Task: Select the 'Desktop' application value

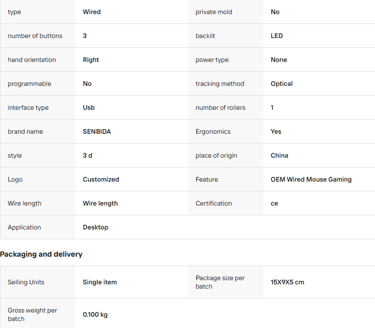Action: click(x=95, y=228)
